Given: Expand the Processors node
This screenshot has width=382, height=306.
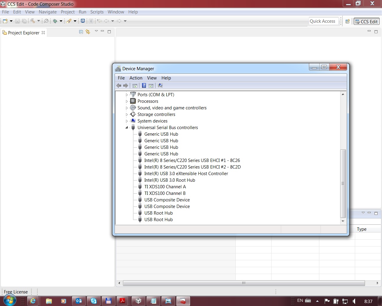Looking at the screenshot, I should 127,101.
